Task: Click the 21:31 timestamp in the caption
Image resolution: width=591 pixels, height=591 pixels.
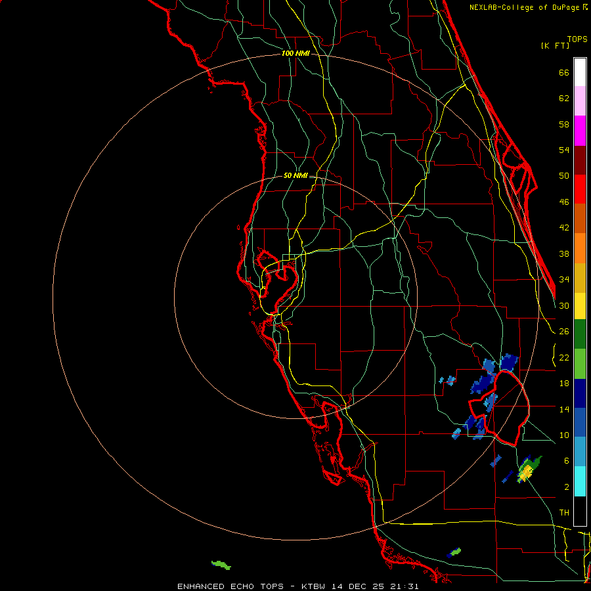Action: point(405,586)
